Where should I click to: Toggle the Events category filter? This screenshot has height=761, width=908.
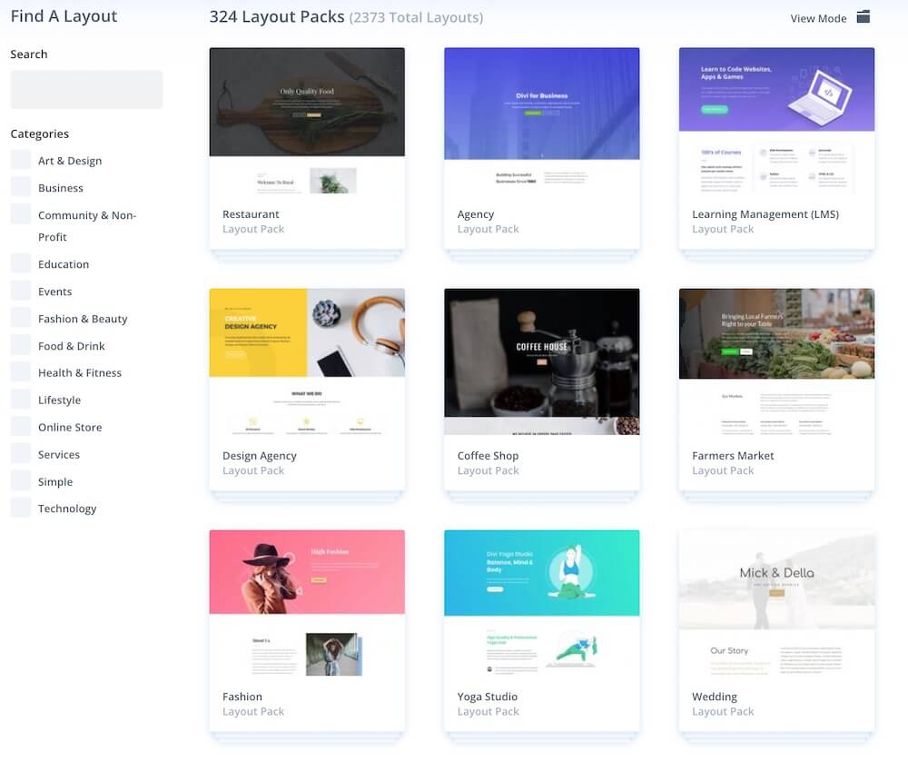pyautogui.click(x=21, y=292)
